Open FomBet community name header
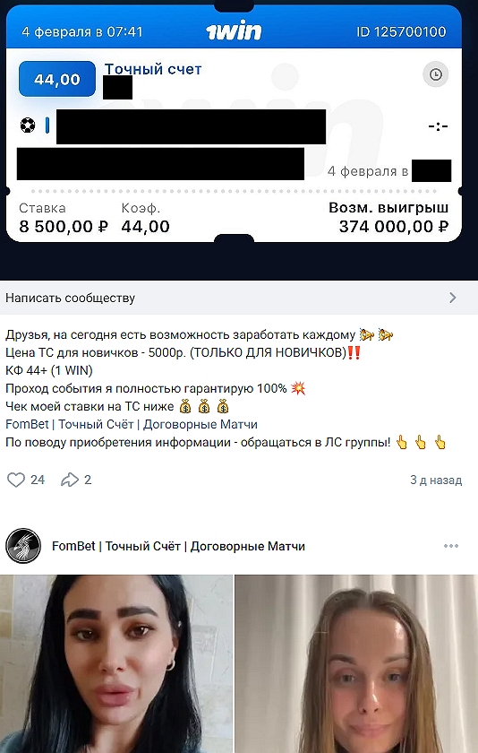Viewport: 478px width, 753px height. click(178, 547)
